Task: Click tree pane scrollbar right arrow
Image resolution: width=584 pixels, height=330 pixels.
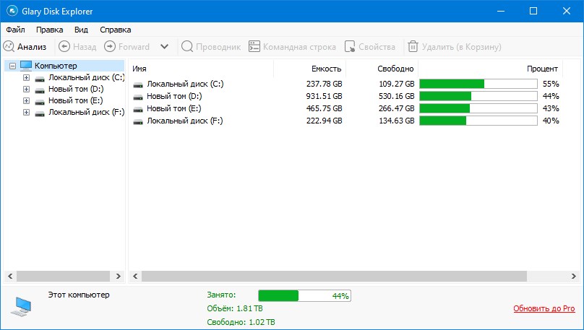Action: (x=119, y=276)
